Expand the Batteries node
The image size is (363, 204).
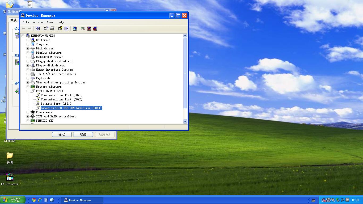[x=28, y=40]
